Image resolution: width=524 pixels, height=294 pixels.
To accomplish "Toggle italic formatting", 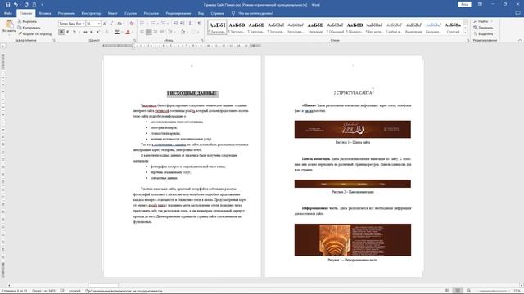I will pyautogui.click(x=68, y=32).
